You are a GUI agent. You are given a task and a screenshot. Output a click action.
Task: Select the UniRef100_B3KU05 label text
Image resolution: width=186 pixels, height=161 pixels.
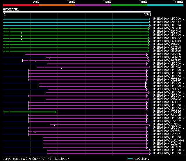pyautogui.click(x=167, y=115)
